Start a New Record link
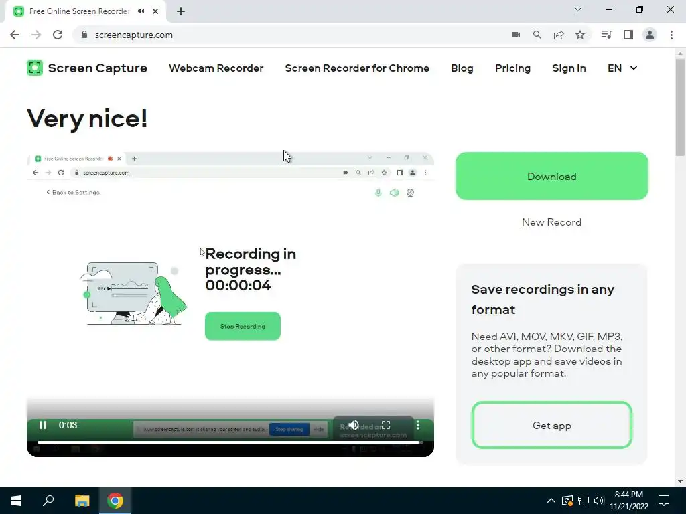 pyautogui.click(x=552, y=222)
